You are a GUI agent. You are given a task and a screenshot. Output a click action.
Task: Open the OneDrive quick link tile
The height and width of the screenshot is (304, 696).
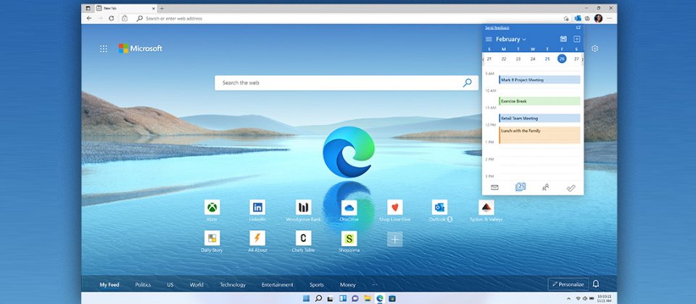click(349, 207)
